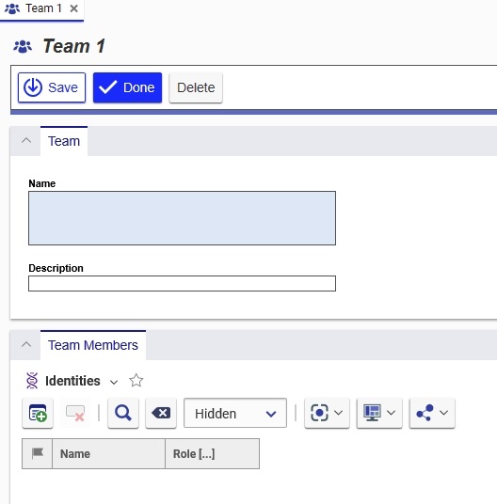Click the Identities DNA icon
The width and height of the screenshot is (497, 504).
[32, 381]
